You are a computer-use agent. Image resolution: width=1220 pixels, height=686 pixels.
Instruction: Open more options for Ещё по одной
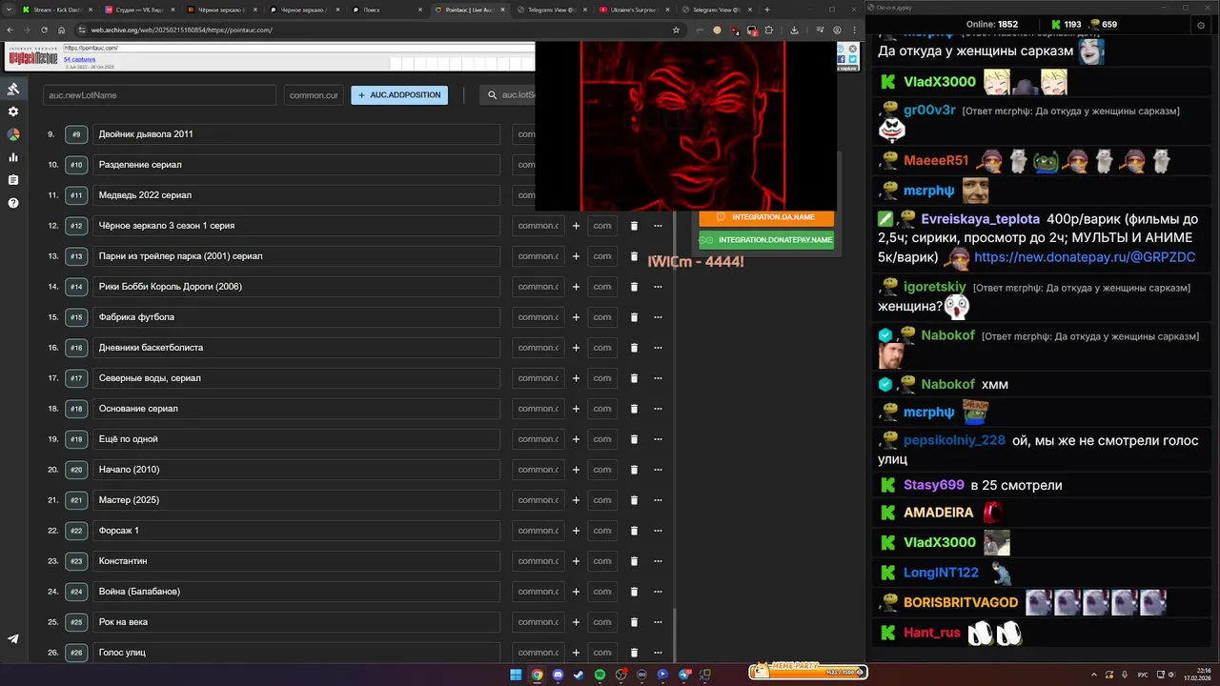(x=658, y=439)
